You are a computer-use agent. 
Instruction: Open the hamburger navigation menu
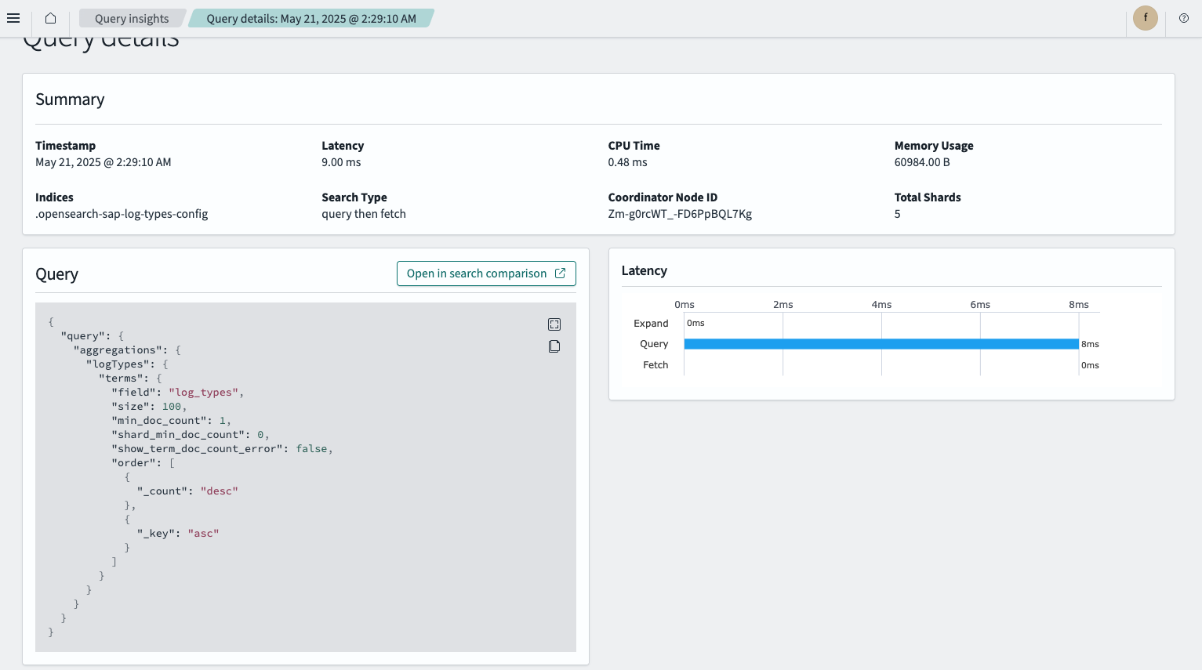(13, 18)
